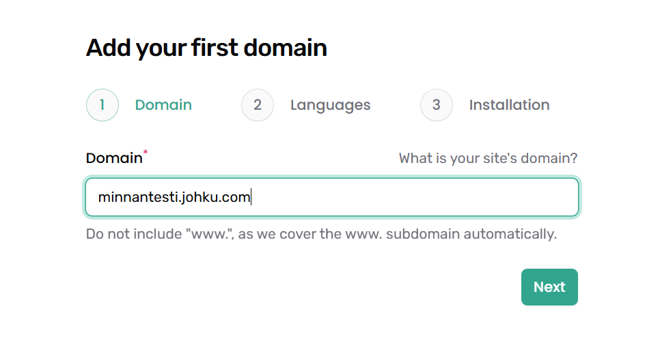Click the typed minnantesti.johku.com text
The height and width of the screenshot is (343, 660).
tap(174, 198)
